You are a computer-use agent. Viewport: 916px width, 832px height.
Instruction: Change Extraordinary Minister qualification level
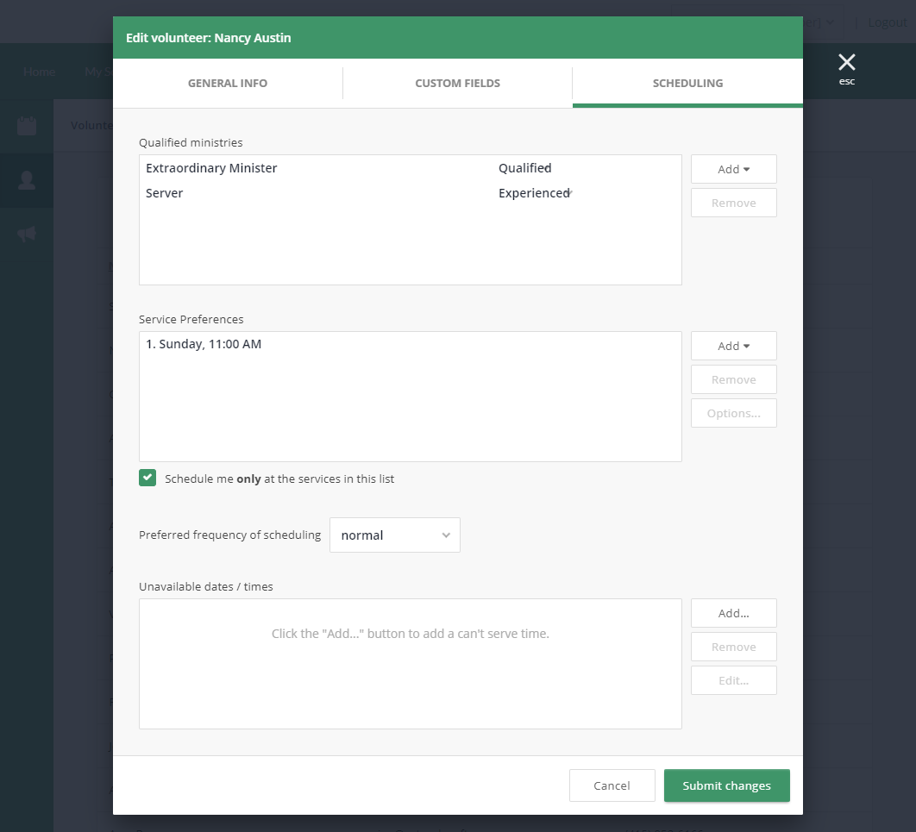click(x=525, y=168)
